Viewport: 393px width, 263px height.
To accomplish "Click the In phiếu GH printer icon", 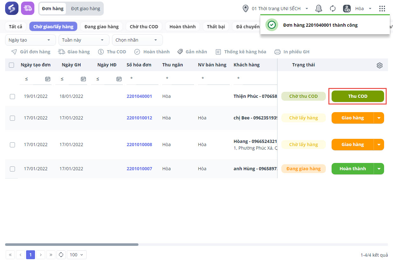I will (277, 52).
